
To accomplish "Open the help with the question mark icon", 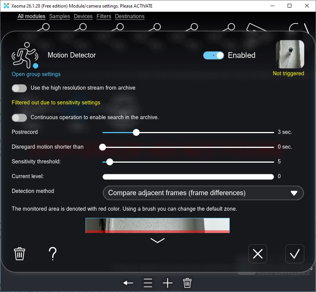I will pyautogui.click(x=52, y=253).
